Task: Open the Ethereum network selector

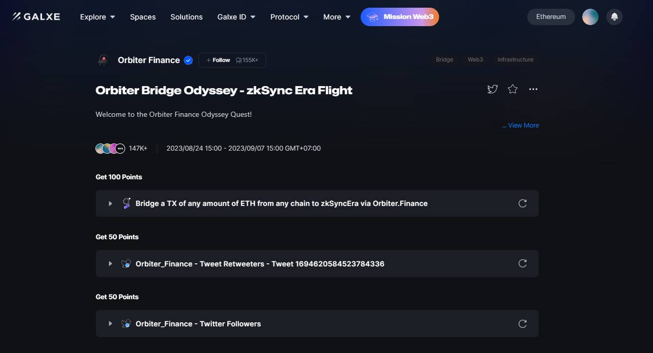Action: (x=551, y=17)
